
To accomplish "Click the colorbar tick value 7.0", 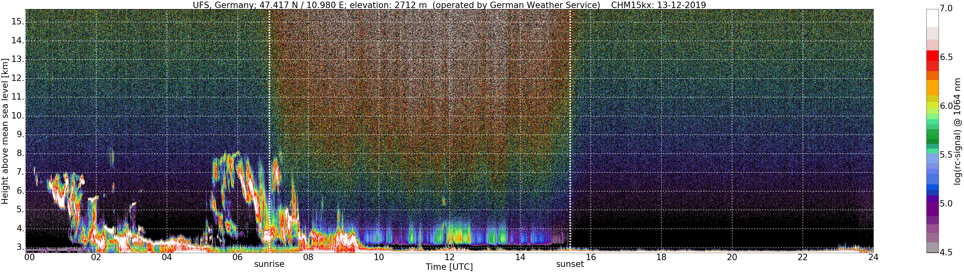I will (946, 8).
